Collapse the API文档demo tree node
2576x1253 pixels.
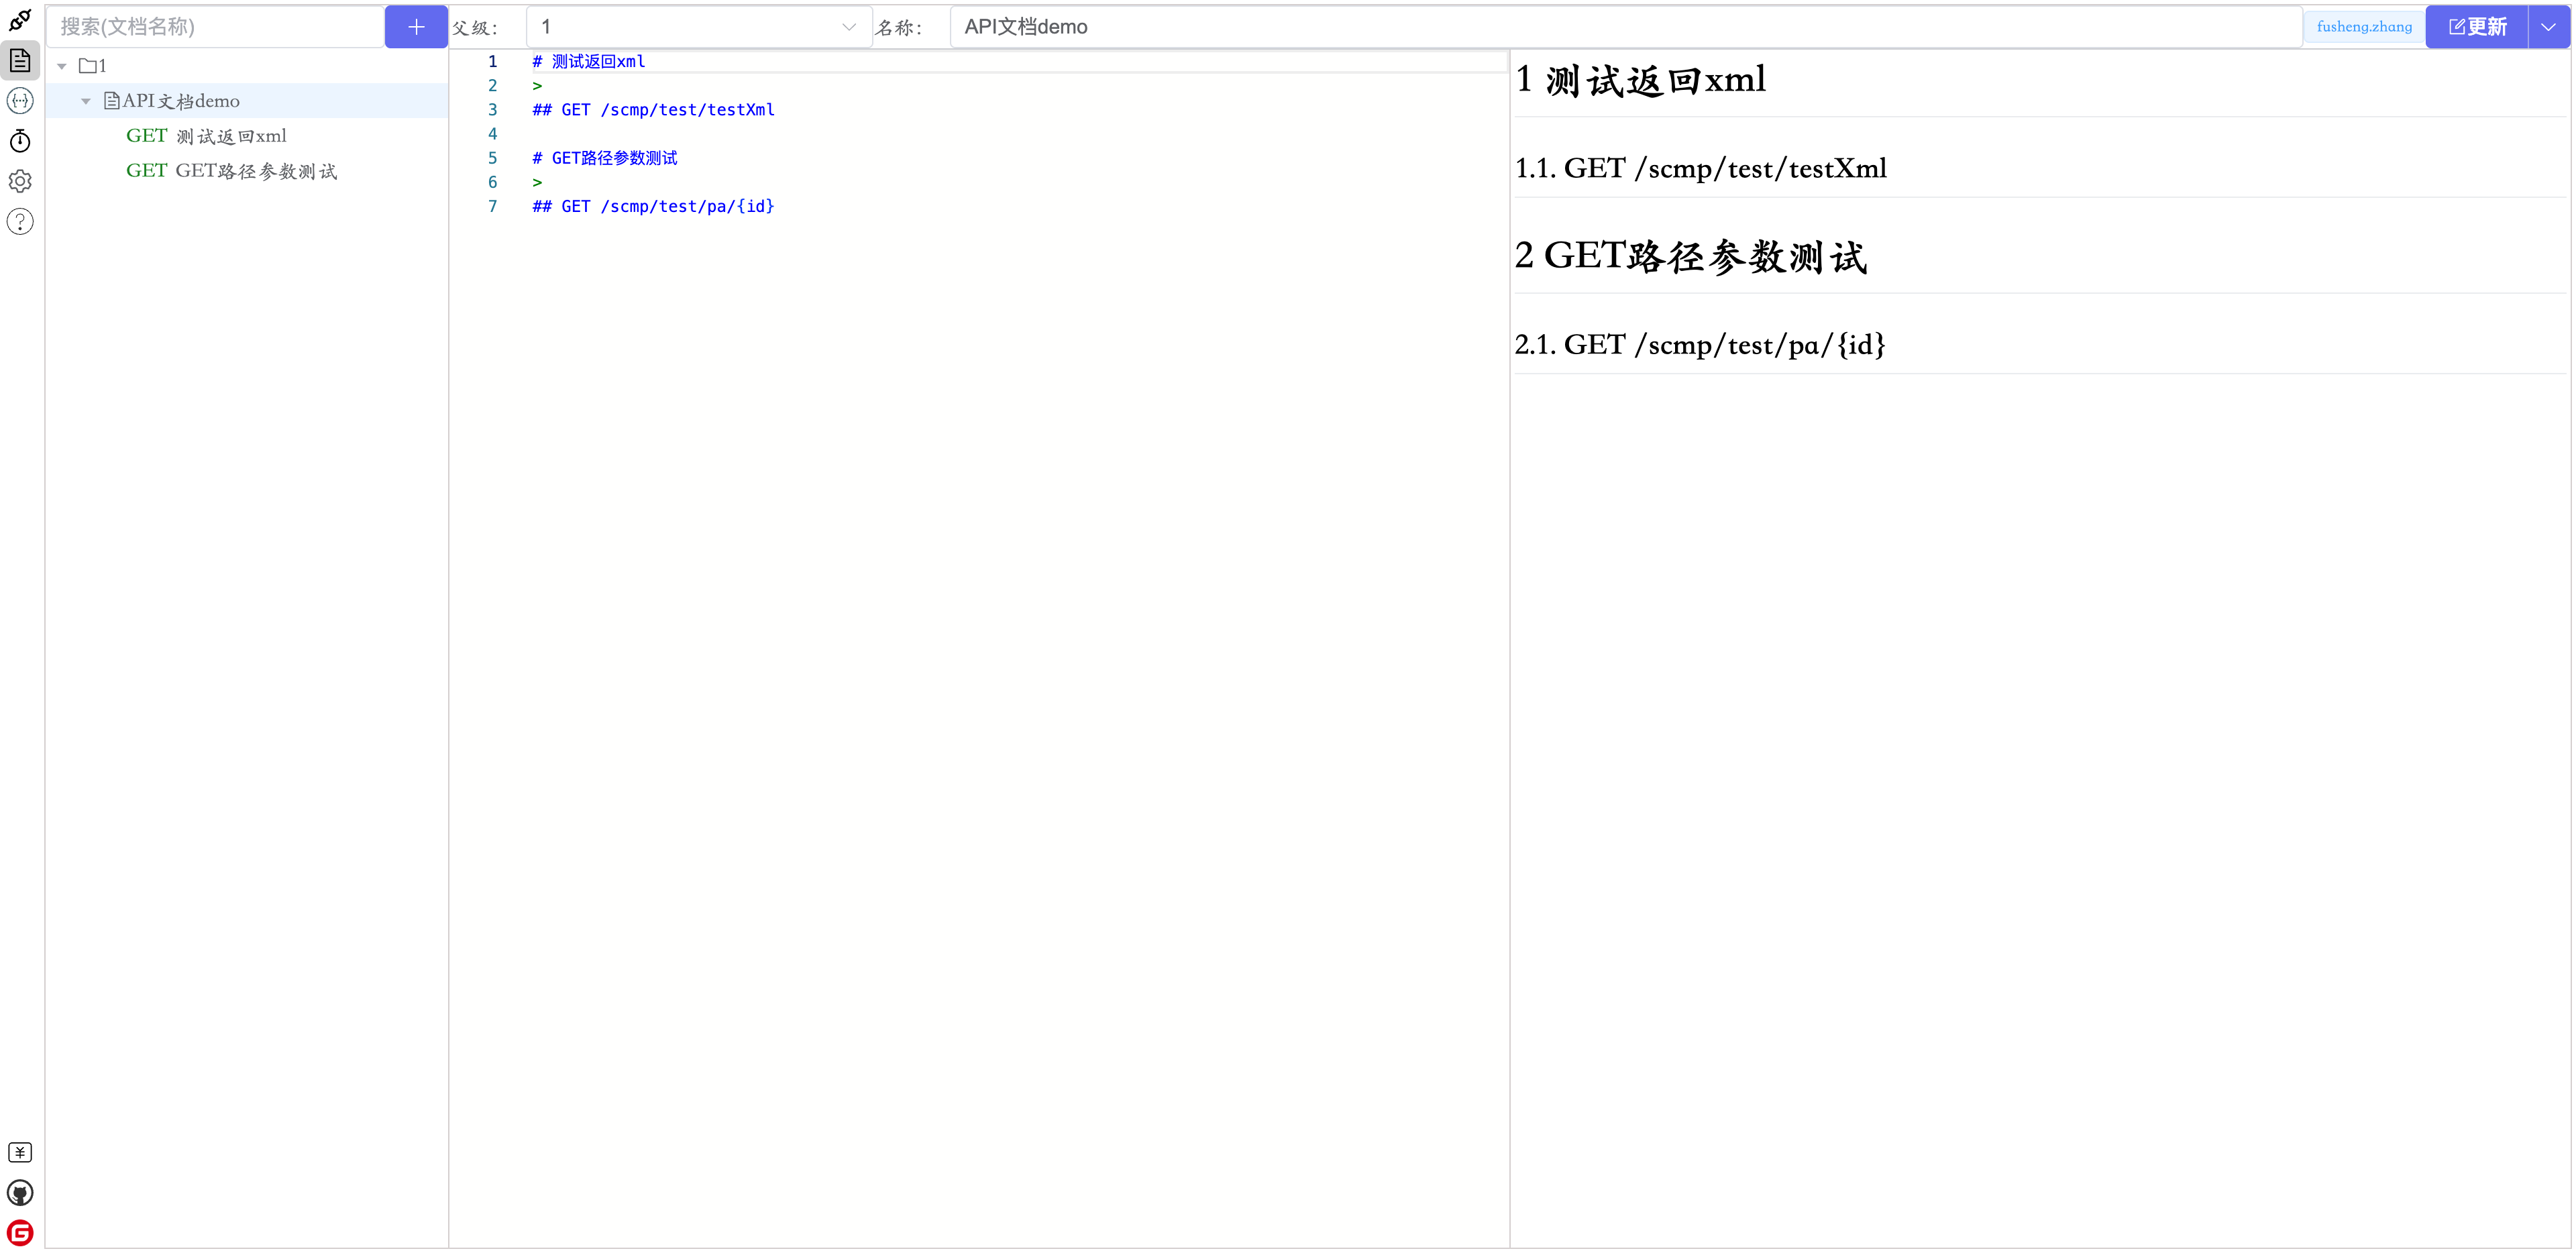click(86, 102)
